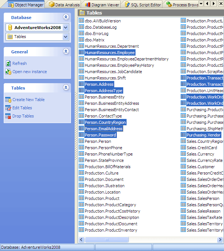Click the Open new instance link
224x251 pixels.
coord(29,72)
